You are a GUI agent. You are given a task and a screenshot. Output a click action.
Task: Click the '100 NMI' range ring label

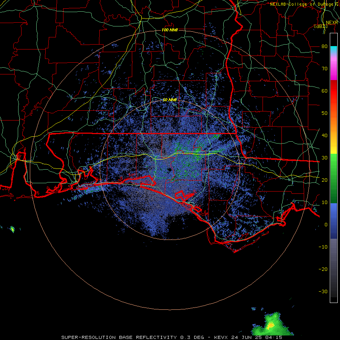pos(170,30)
